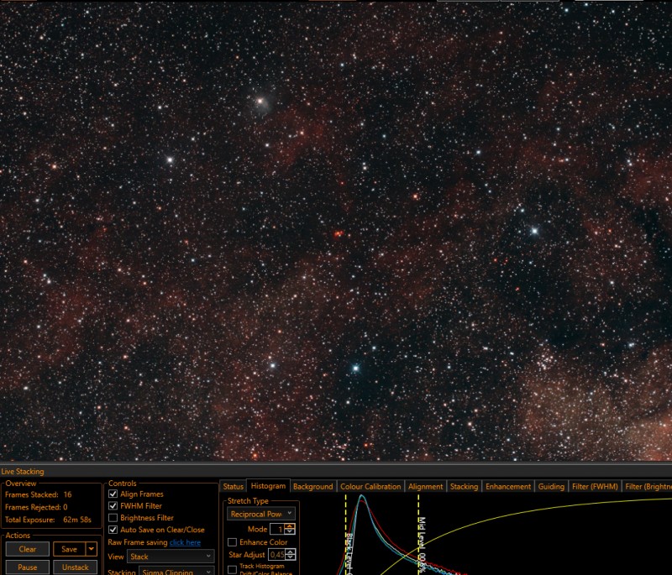Switch to the Stacking tab
The image size is (672, 575).
pyautogui.click(x=465, y=486)
